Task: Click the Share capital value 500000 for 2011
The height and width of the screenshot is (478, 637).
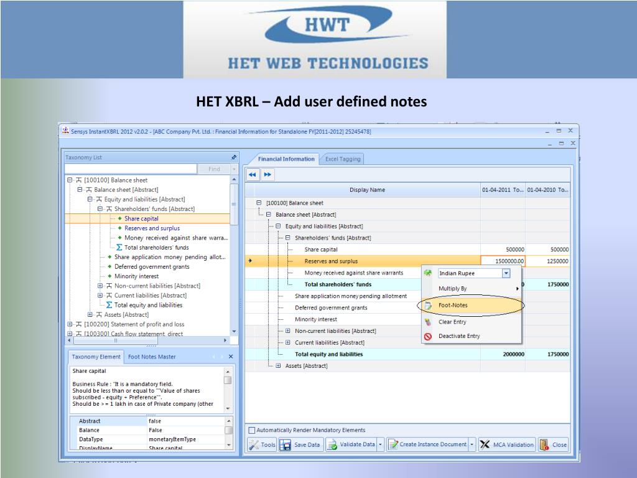Action: click(x=503, y=250)
